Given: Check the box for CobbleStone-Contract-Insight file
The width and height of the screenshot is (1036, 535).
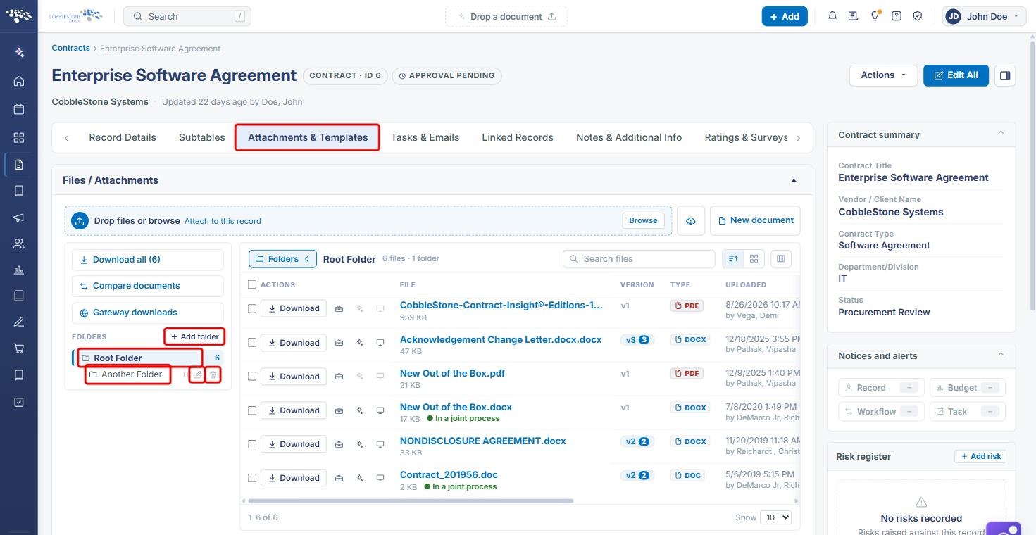Looking at the screenshot, I should tap(252, 308).
